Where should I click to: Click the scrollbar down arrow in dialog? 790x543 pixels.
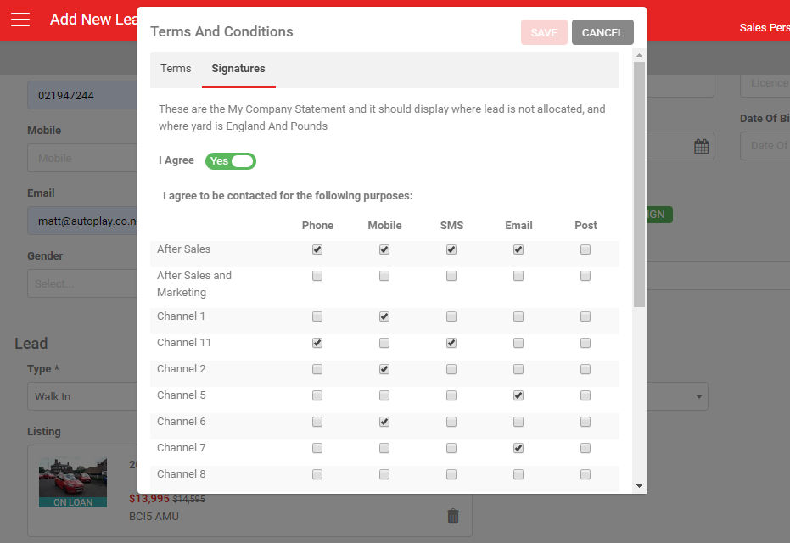click(x=639, y=486)
